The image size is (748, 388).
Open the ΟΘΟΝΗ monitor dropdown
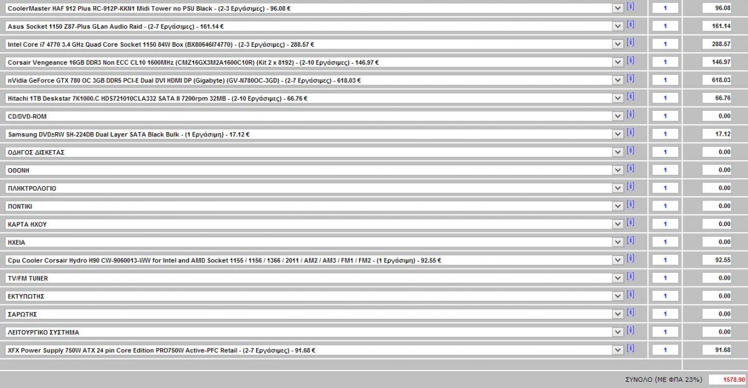pos(617,170)
